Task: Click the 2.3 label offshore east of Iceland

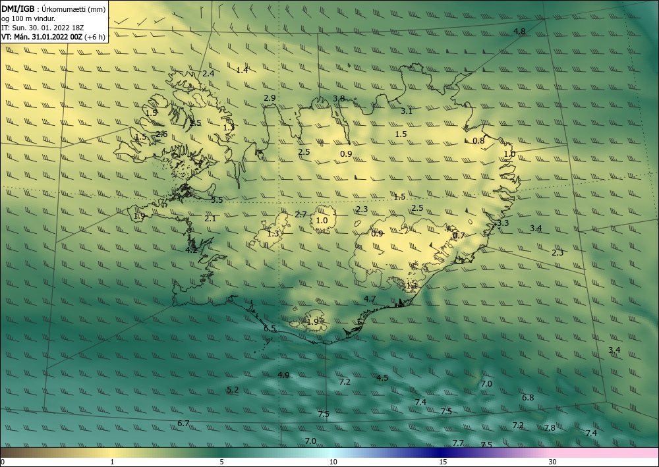Action: 558,253
